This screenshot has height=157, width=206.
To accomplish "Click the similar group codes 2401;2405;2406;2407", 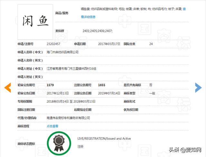I will pyautogui.click(x=98, y=31).
